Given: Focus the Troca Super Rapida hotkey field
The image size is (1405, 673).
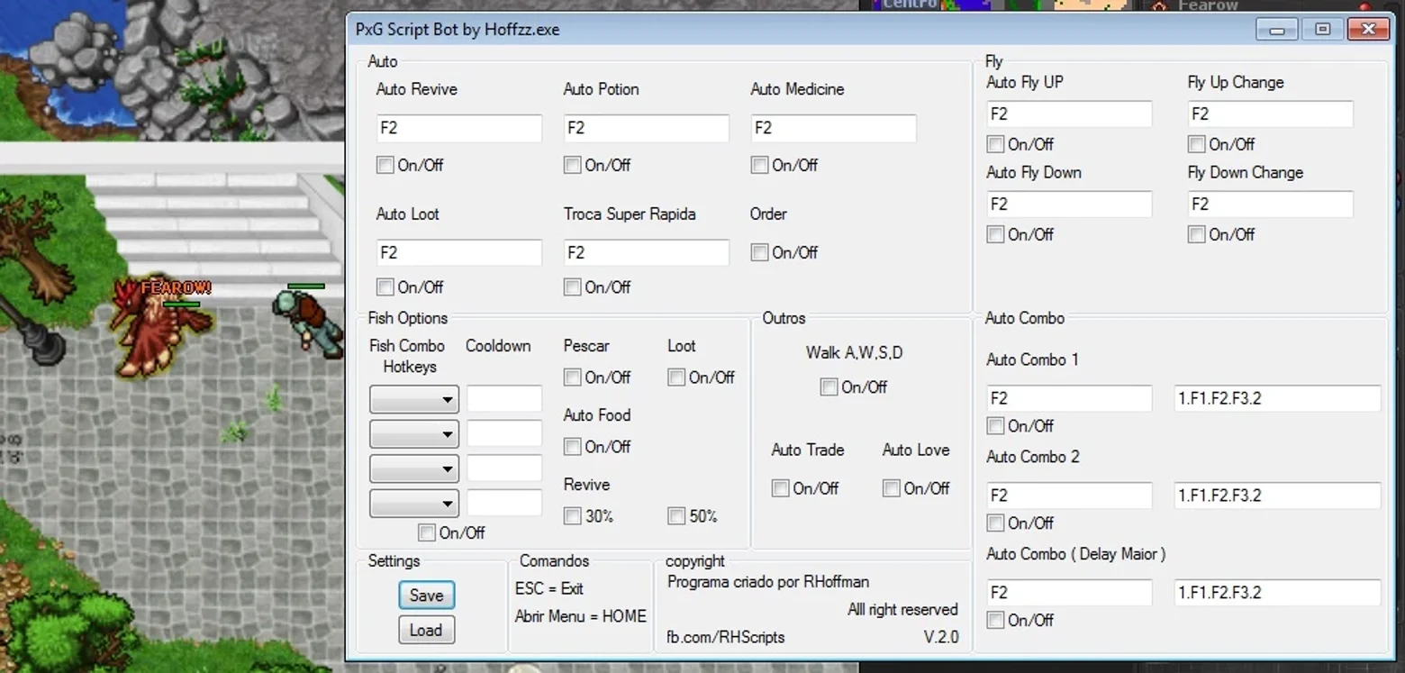Looking at the screenshot, I should click(647, 252).
